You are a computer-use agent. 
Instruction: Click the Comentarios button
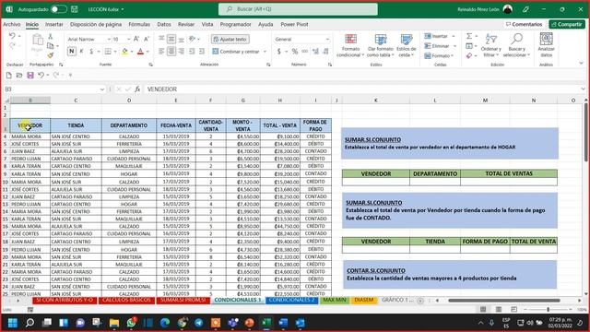coord(525,24)
